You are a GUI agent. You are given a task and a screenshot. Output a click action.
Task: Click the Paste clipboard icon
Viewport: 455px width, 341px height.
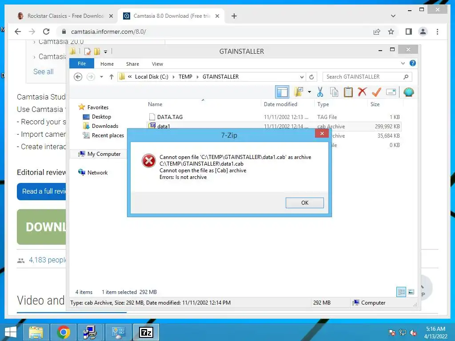point(348,92)
